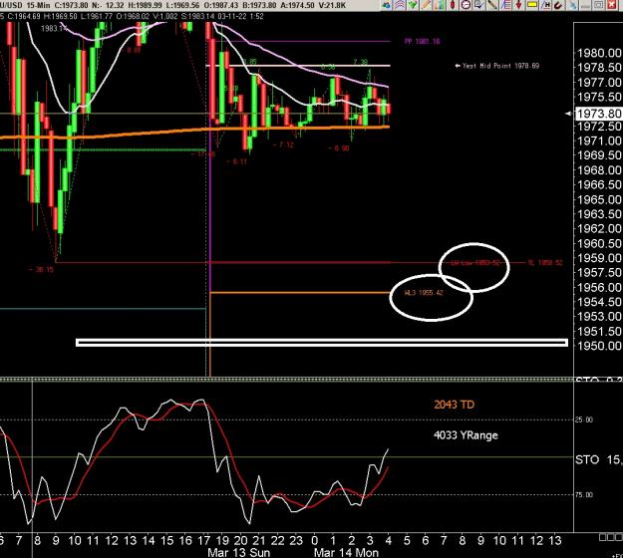
Task: Click the monitor with checkmark icon
Action: point(478,5)
